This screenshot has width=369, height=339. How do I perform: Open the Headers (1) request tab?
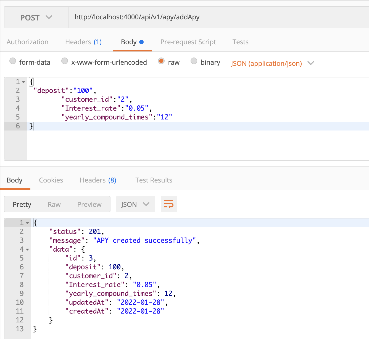click(83, 42)
